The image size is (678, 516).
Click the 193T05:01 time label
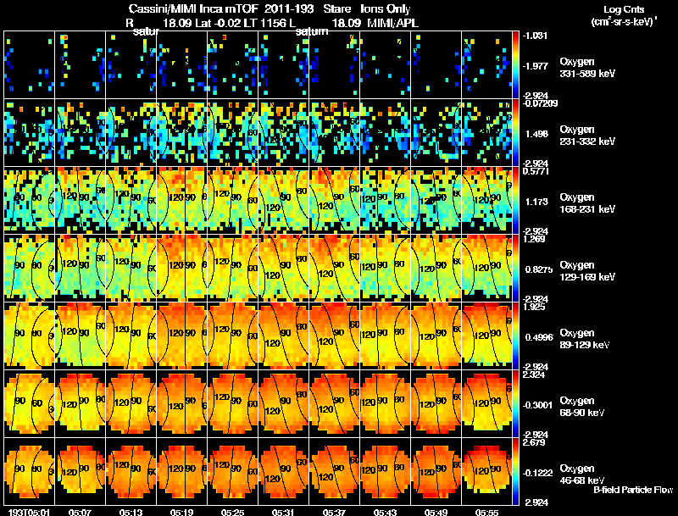(29, 512)
